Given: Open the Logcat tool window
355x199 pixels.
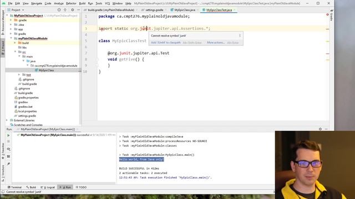Looking at the screenshot, I should coord(48,187).
